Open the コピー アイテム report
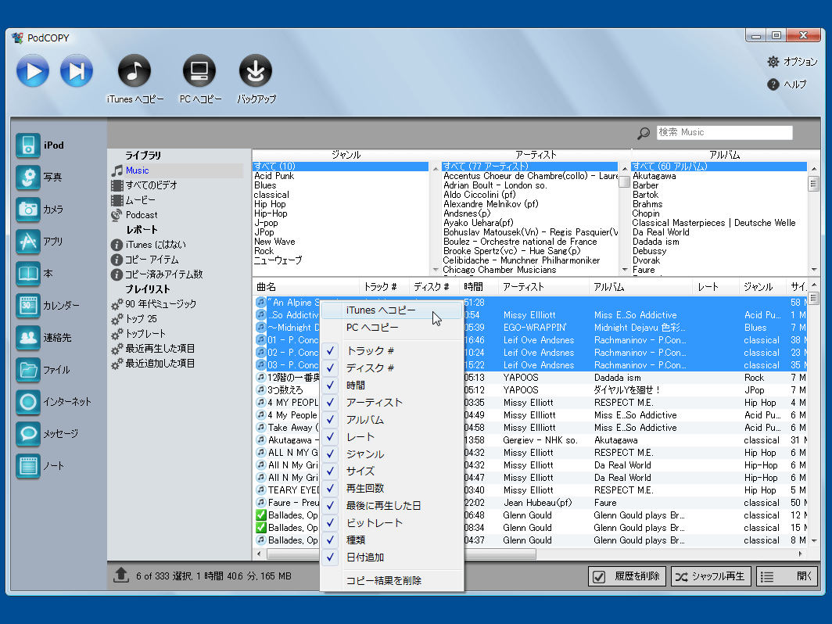 coord(152,260)
